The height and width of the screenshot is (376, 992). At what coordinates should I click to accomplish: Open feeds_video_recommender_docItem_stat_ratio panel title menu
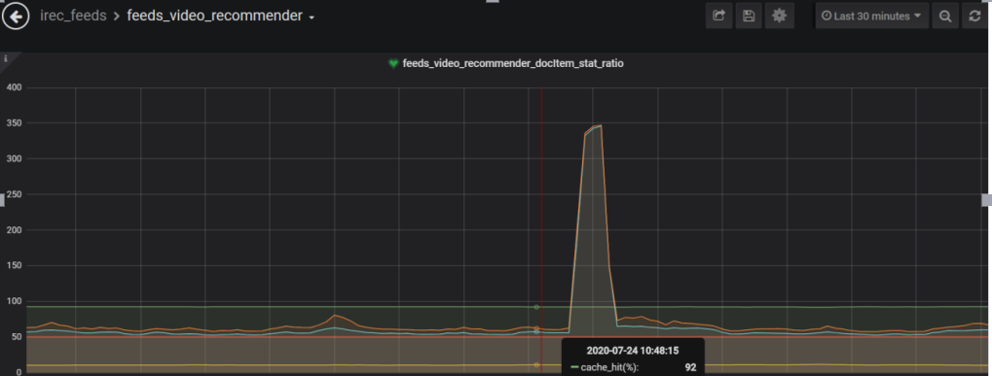pyautogui.click(x=513, y=64)
